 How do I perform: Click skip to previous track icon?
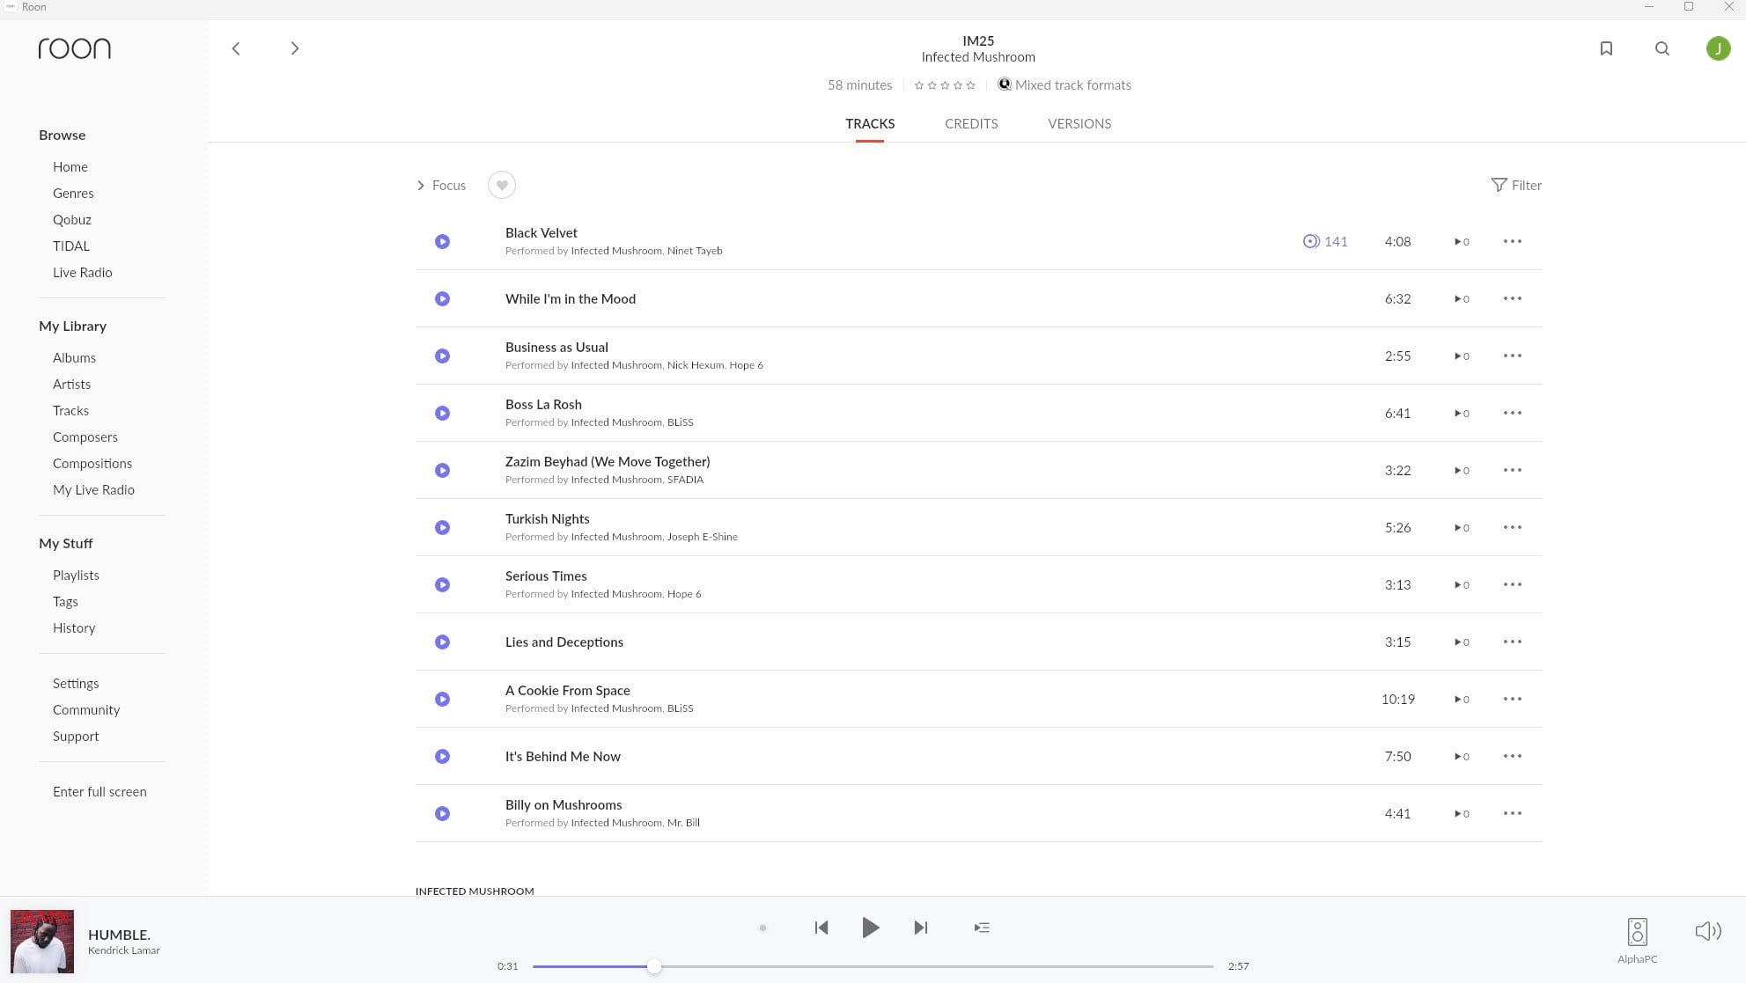(821, 927)
